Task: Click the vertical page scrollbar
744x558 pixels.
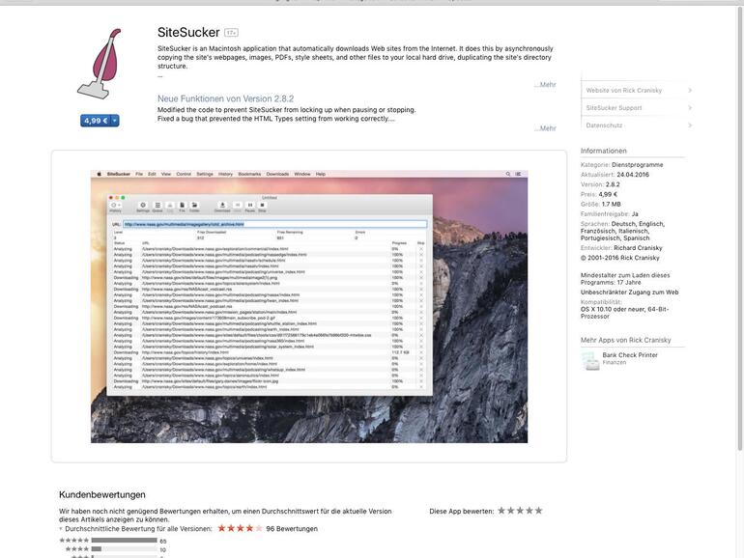Action: click(x=739, y=228)
